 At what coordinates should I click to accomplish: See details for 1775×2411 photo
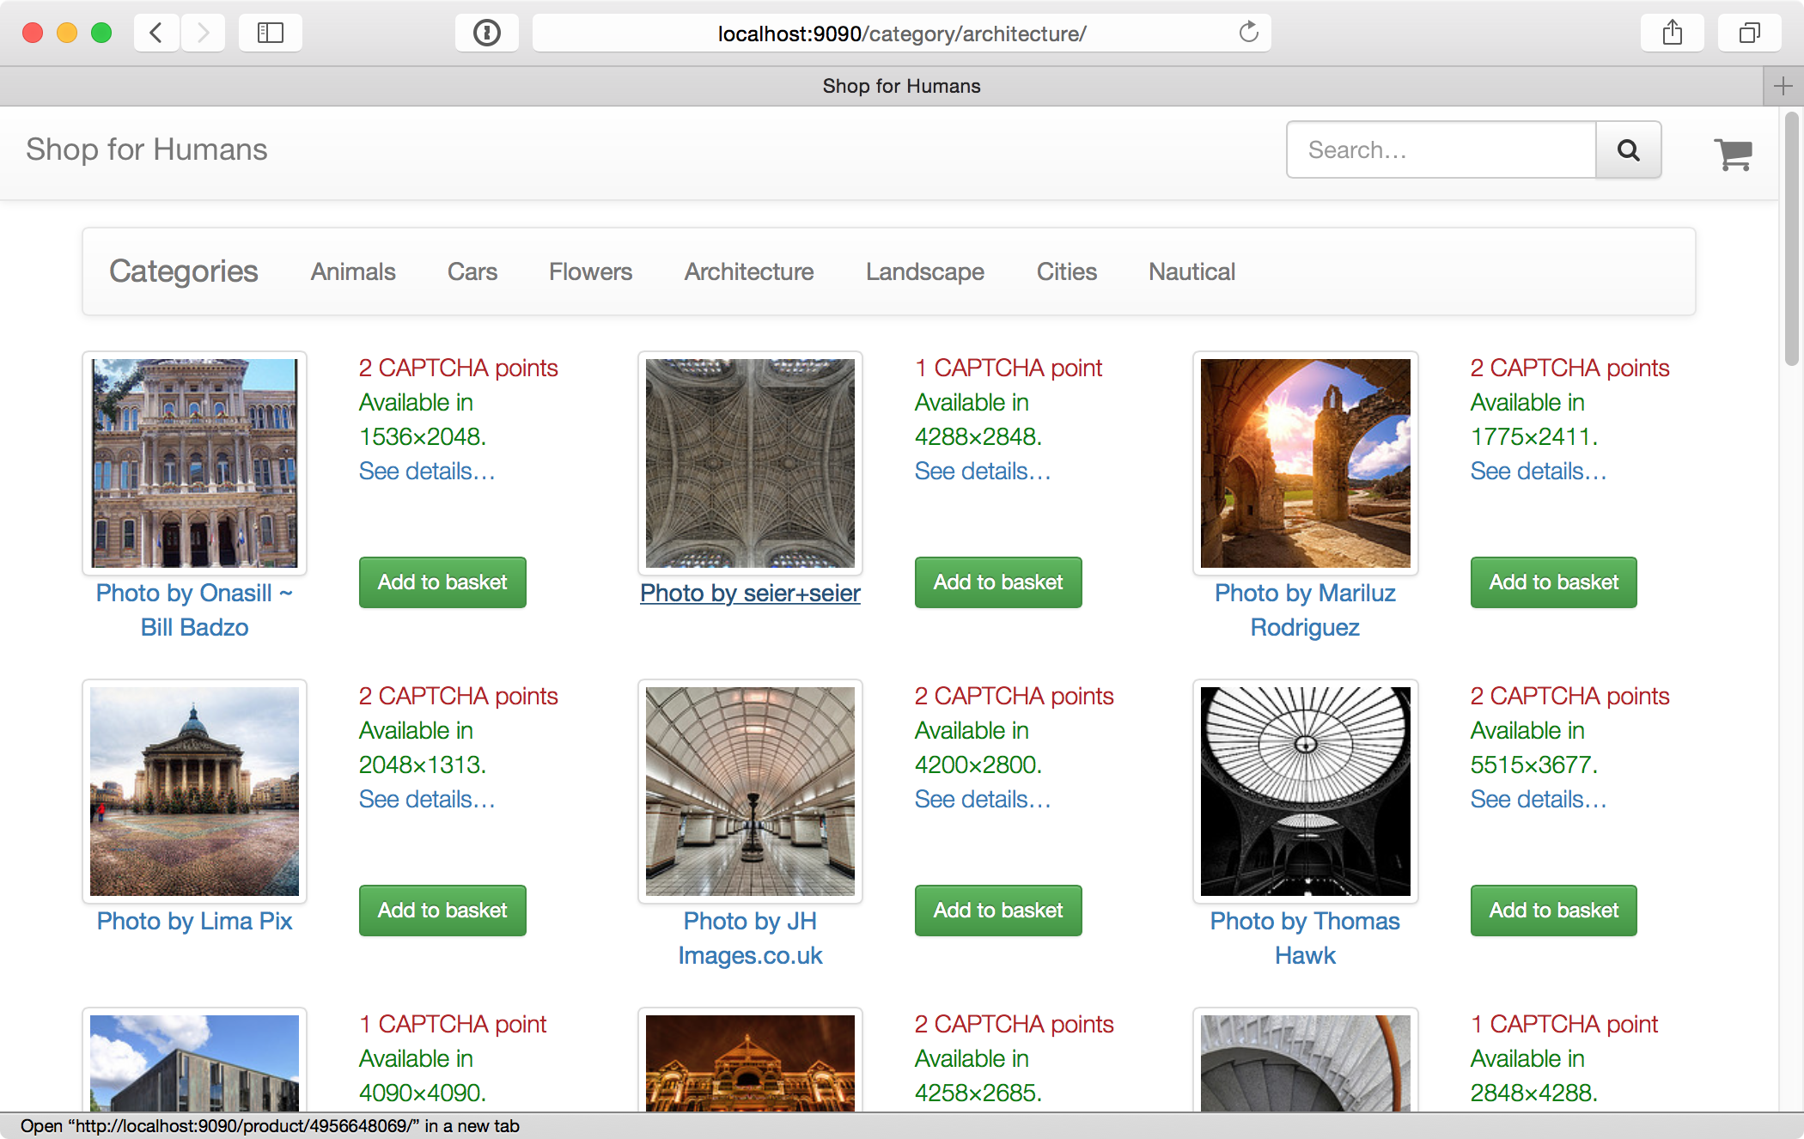click(1539, 471)
